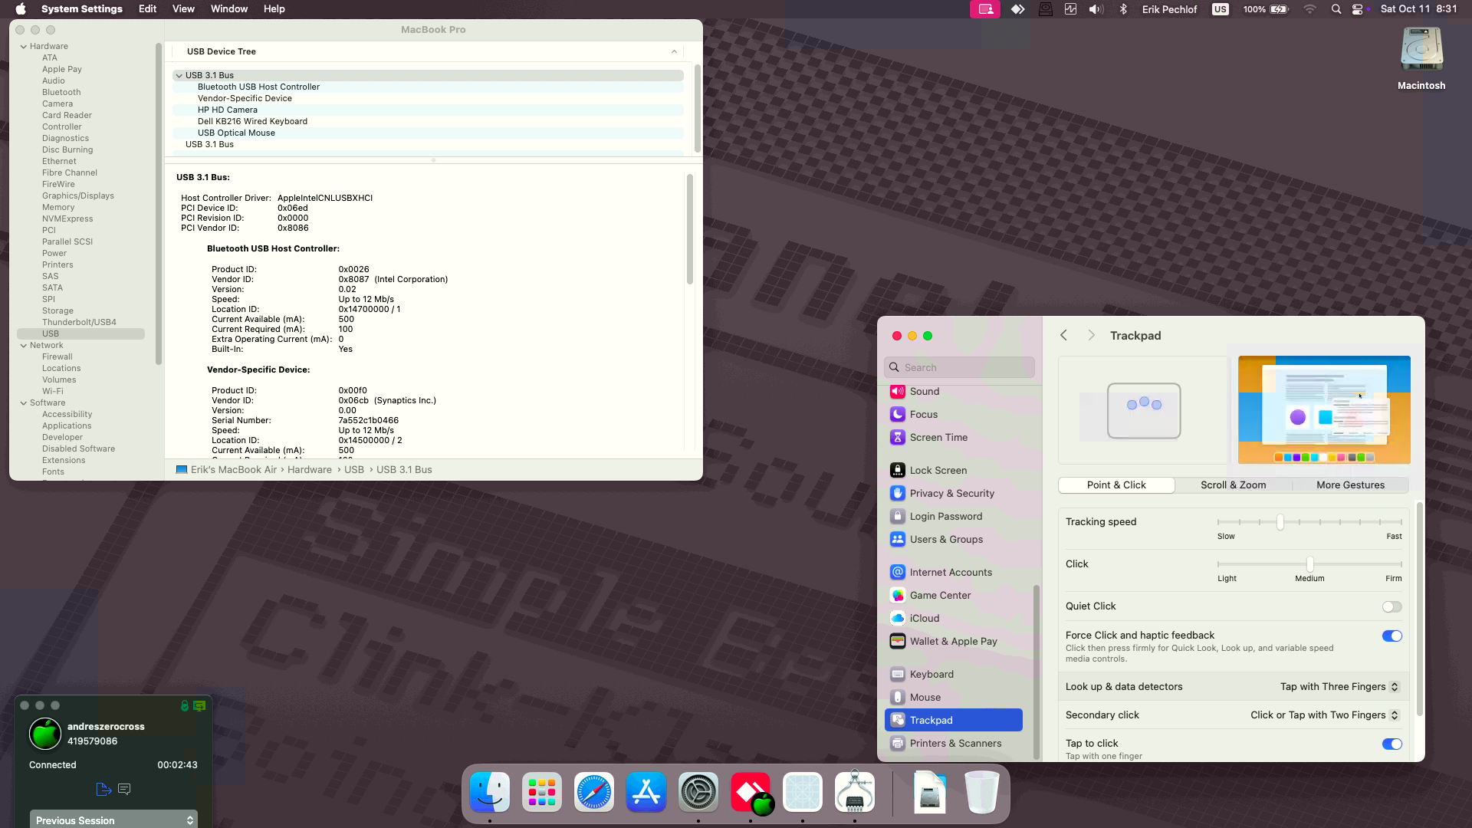This screenshot has width=1472, height=828.
Task: Collapse the first USB 3.1 Bus tree
Action: [179, 75]
